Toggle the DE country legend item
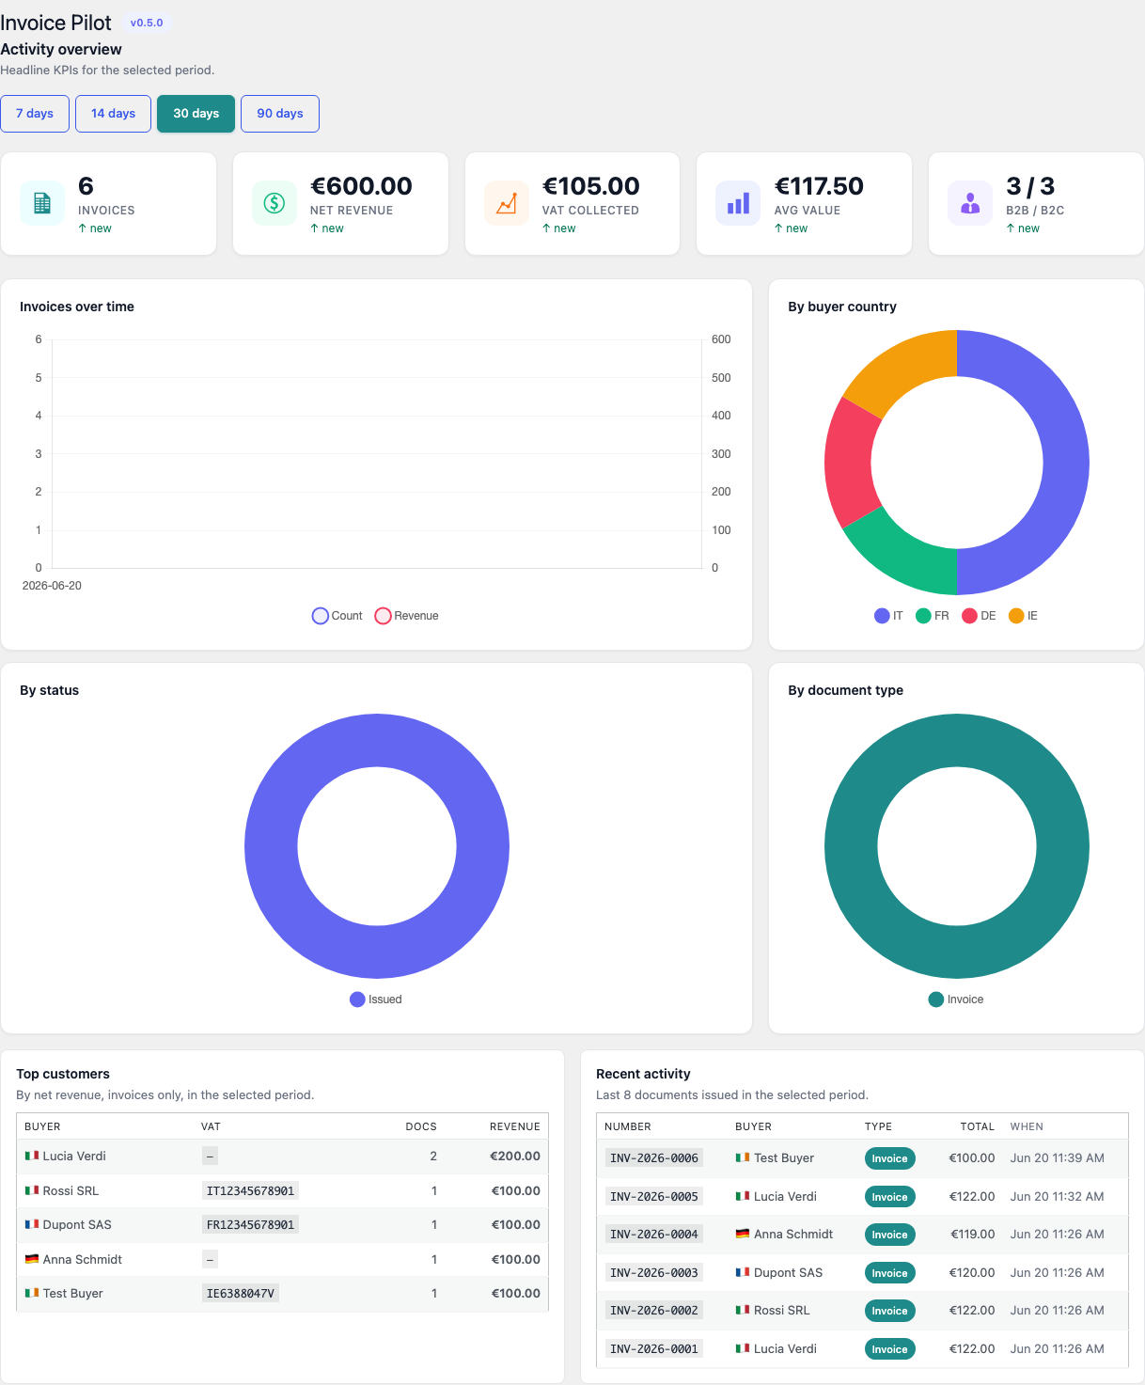The height and width of the screenshot is (1385, 1145). [979, 616]
